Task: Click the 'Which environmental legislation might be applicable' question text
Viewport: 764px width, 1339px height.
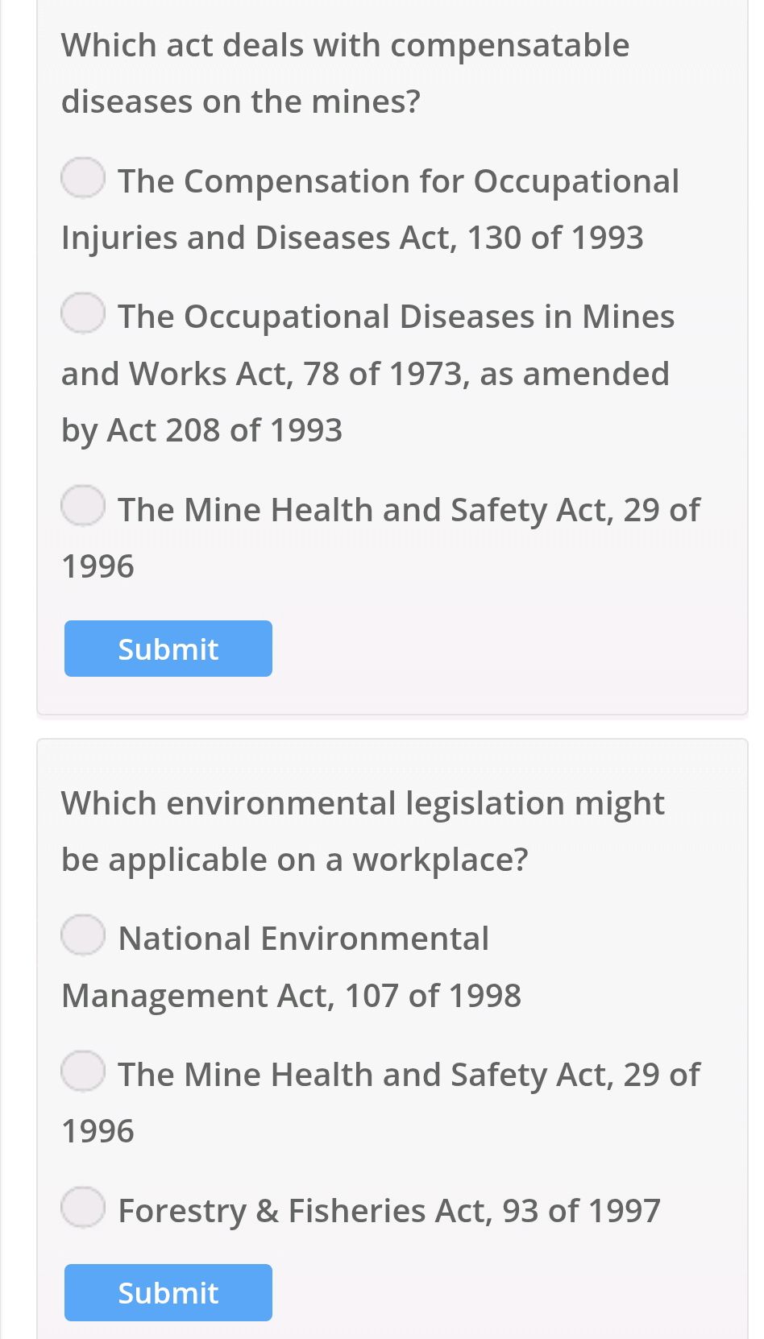Action: pos(363,804)
